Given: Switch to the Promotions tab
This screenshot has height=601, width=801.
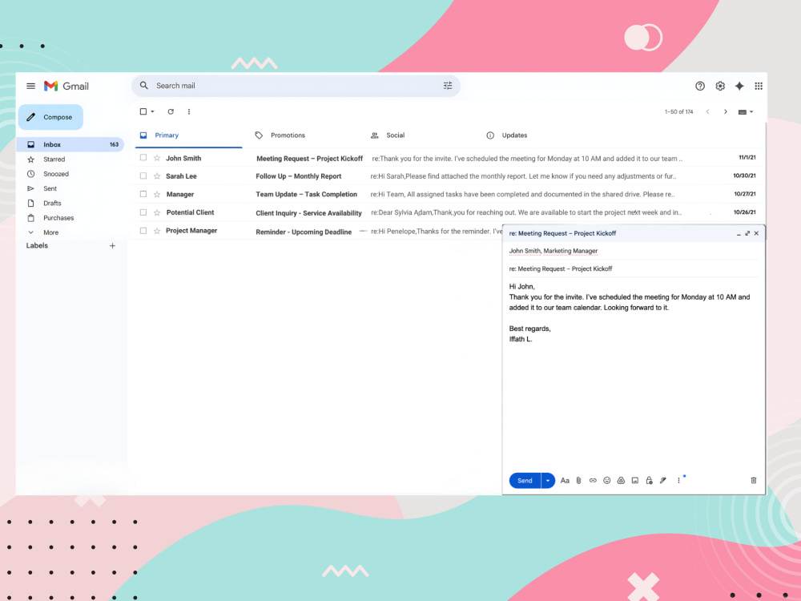Looking at the screenshot, I should 288,135.
